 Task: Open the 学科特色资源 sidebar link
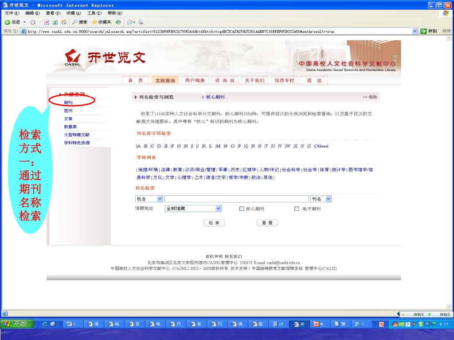77,143
